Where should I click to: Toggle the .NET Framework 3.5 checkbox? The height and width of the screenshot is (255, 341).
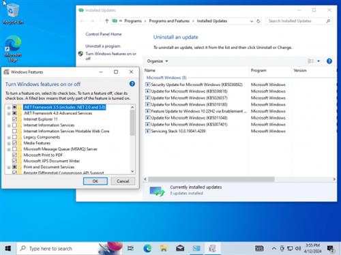click(14, 107)
